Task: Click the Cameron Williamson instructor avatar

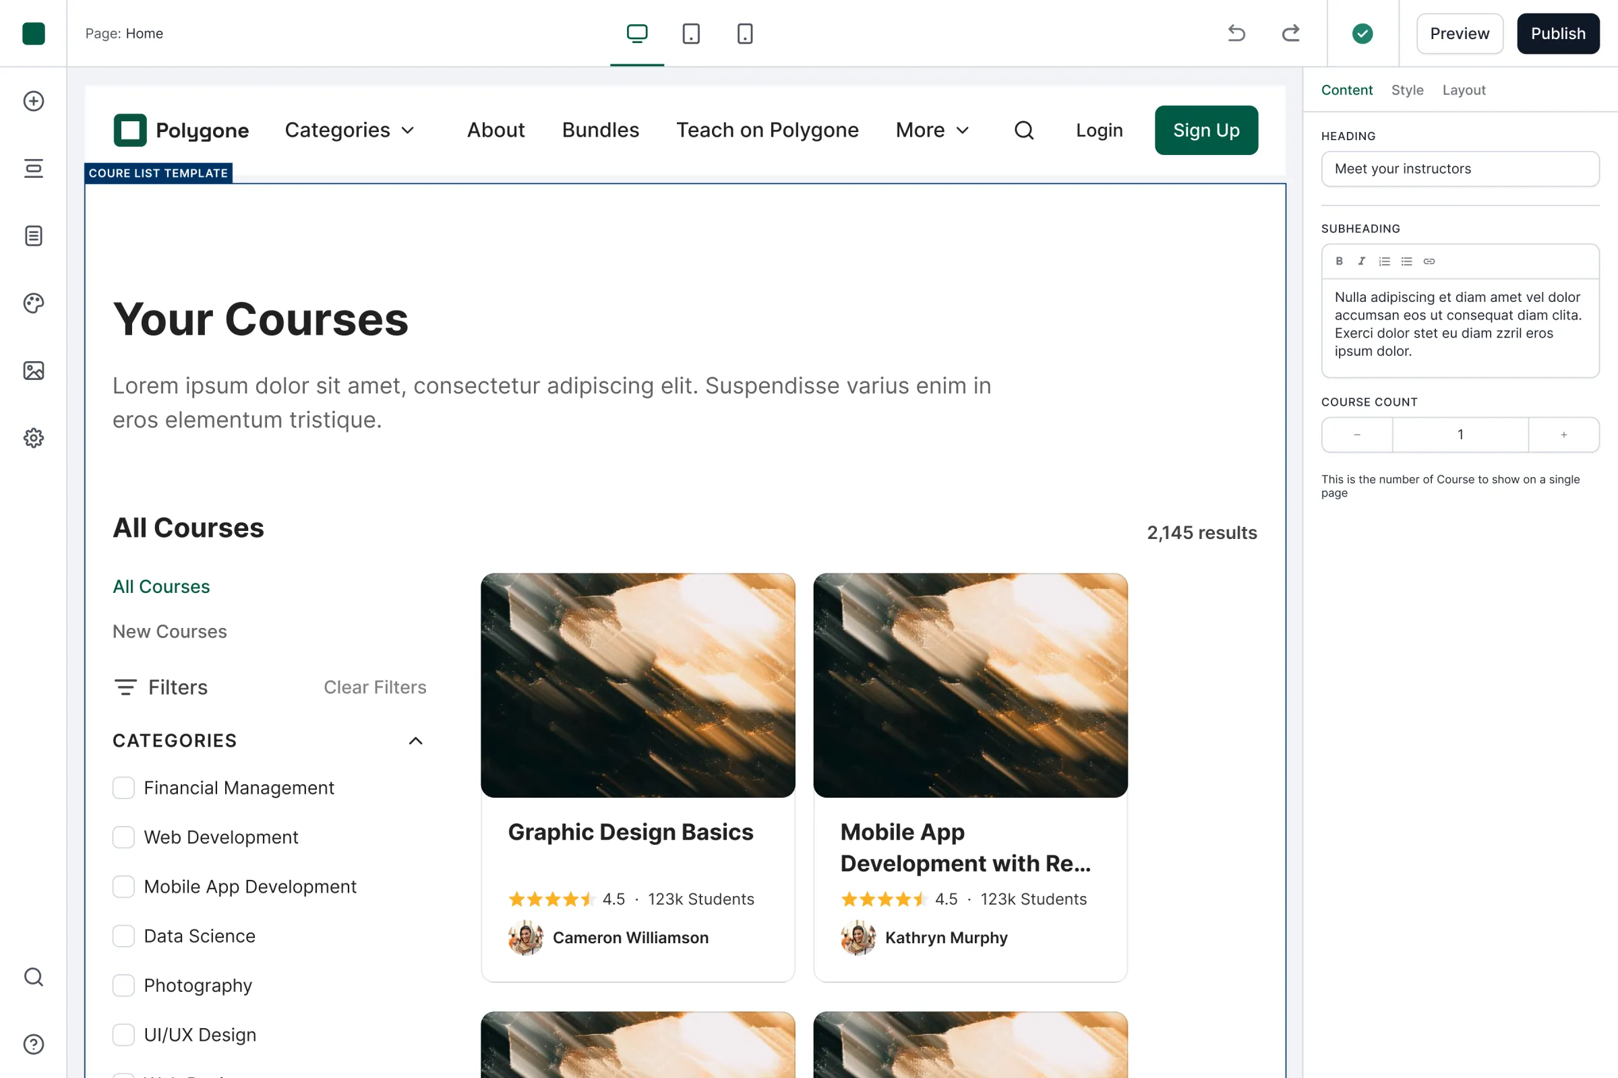Action: point(526,938)
